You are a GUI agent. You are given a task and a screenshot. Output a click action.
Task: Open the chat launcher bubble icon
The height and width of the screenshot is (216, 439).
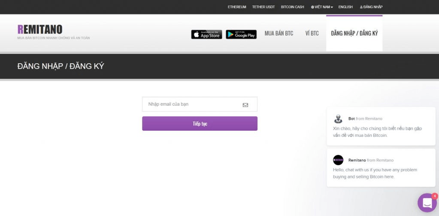pos(427,203)
